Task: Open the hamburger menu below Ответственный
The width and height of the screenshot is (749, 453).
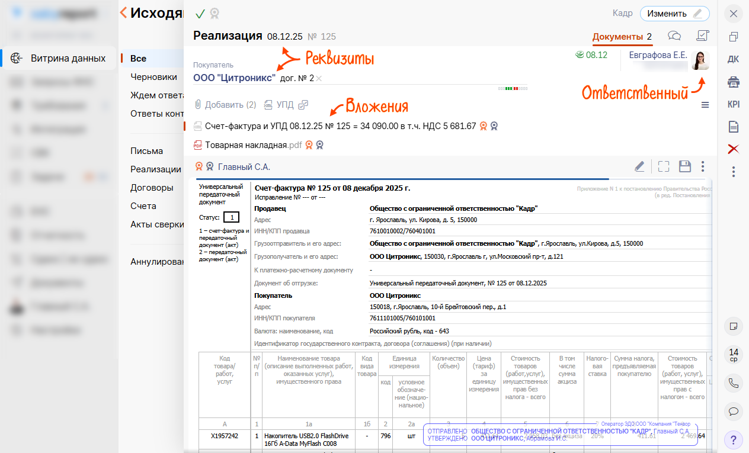Action: point(705,105)
